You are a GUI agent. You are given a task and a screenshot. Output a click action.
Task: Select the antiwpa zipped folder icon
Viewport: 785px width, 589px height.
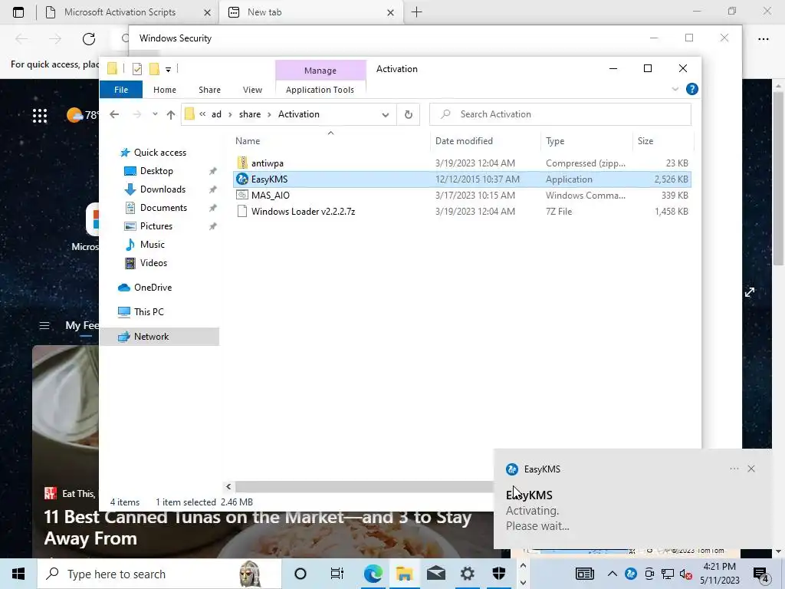(x=242, y=163)
